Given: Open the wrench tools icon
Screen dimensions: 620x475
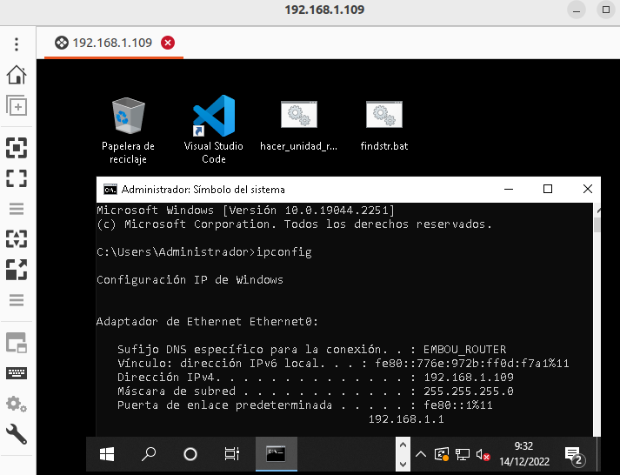Looking at the screenshot, I should (17, 433).
